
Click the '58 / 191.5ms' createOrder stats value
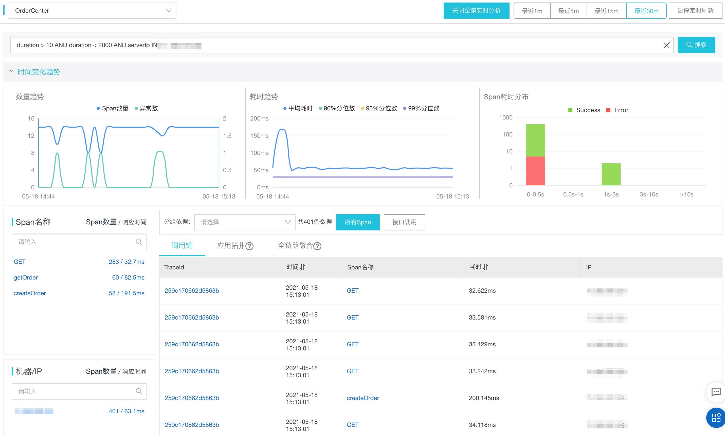pyautogui.click(x=126, y=293)
